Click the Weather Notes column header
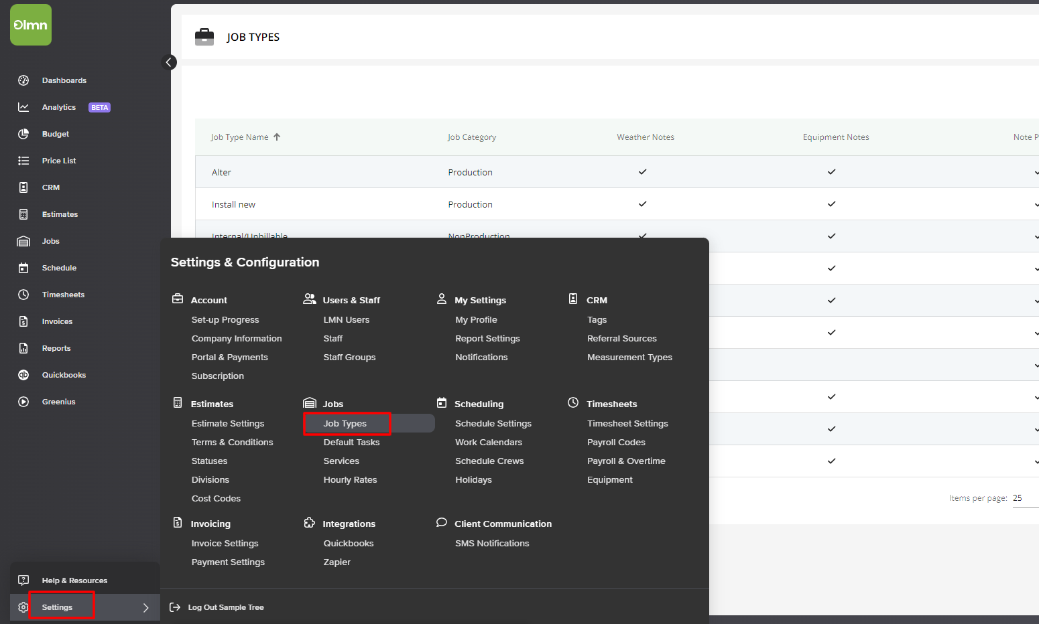The width and height of the screenshot is (1039, 624). [x=646, y=137]
